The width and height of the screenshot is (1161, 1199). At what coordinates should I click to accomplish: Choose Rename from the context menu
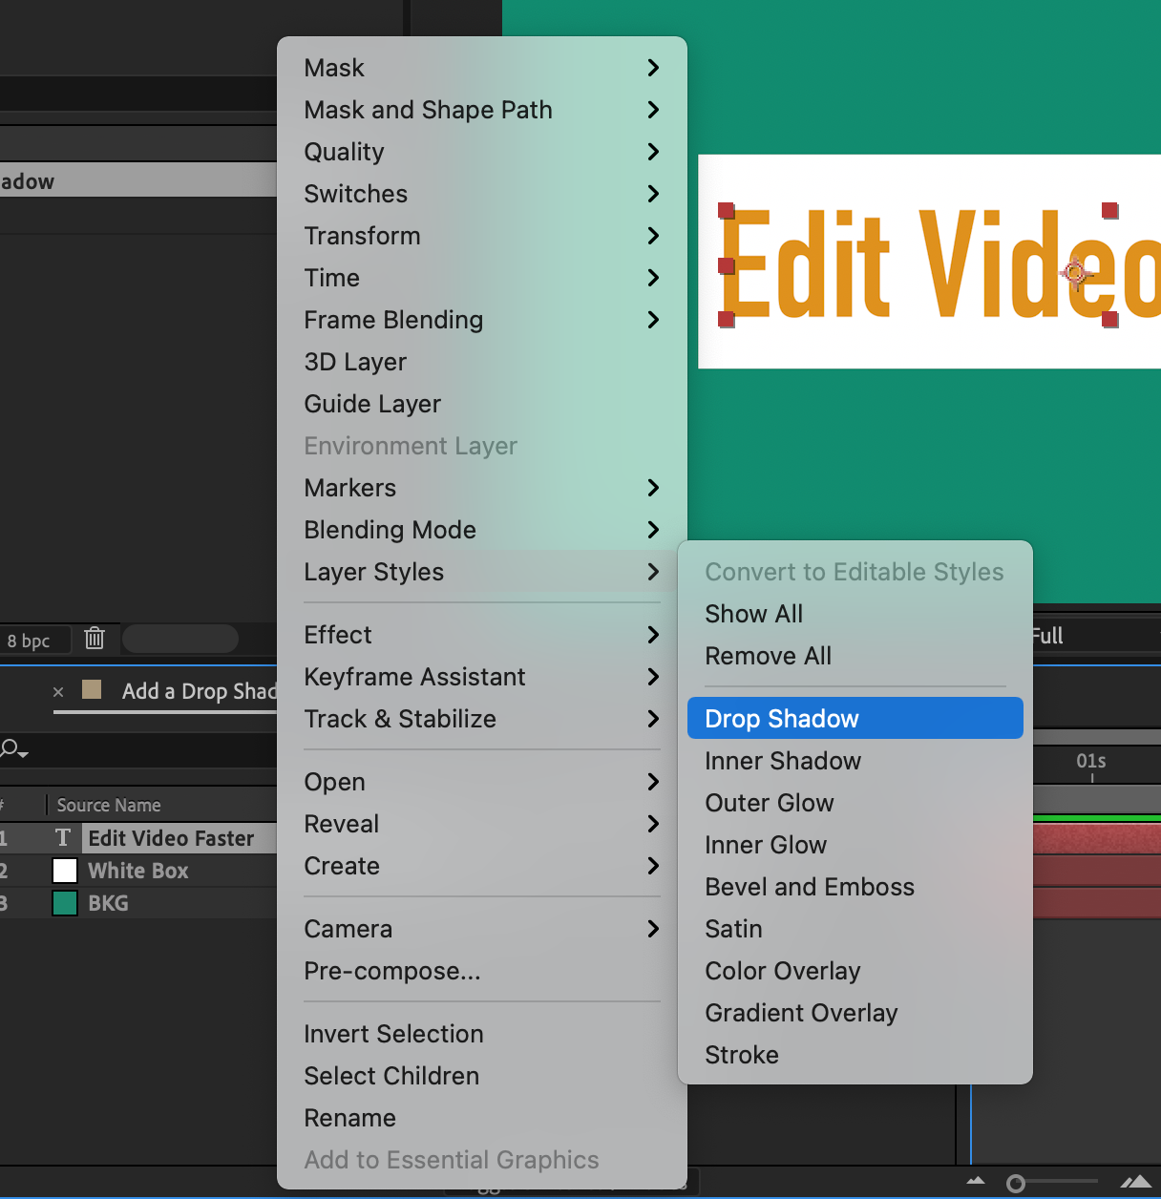pos(482,1118)
